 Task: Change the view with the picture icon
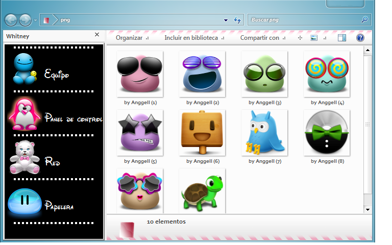tap(314, 38)
